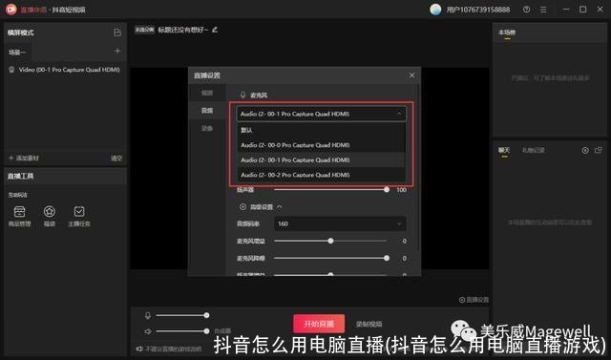This screenshot has height=360, width=611.
Task: Choose 默认 in the microphone list
Action: point(322,130)
